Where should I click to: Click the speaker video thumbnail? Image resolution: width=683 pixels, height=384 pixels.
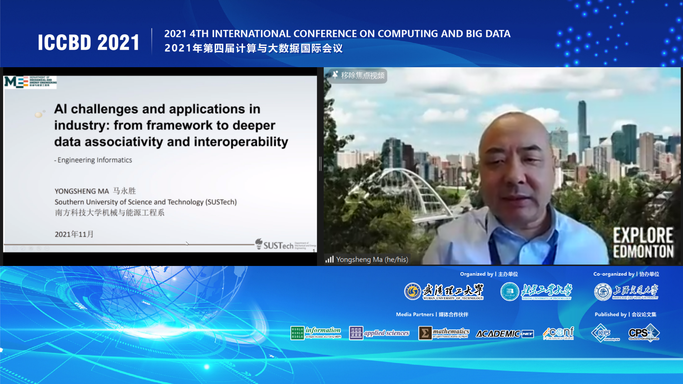pyautogui.click(x=502, y=166)
